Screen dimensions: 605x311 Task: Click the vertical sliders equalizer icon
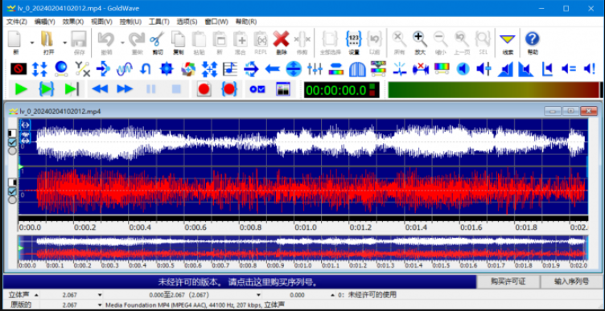coord(315,69)
